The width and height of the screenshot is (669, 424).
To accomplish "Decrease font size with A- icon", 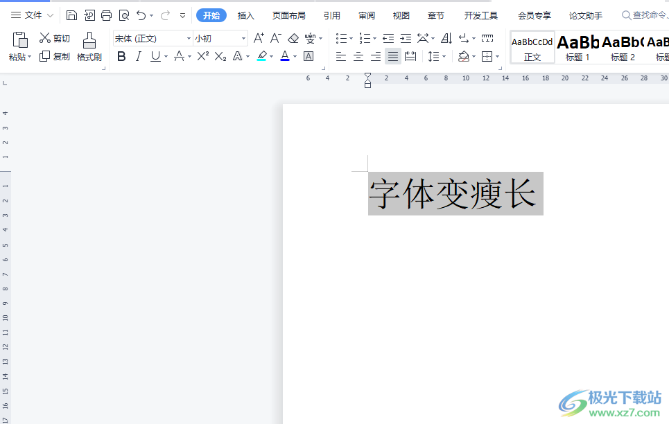I will coord(276,38).
